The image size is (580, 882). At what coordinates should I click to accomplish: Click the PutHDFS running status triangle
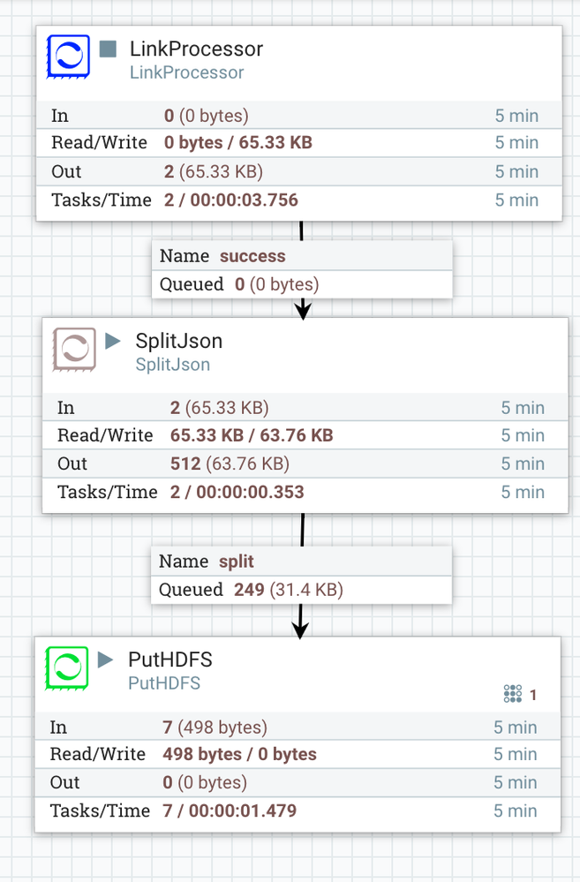(x=106, y=660)
